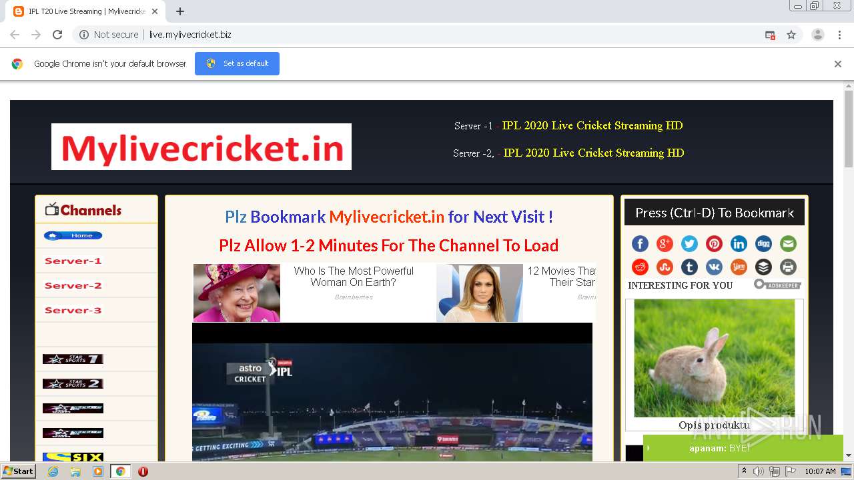Open Star Sports 2 channel
This screenshot has width=854, height=480.
point(73,383)
